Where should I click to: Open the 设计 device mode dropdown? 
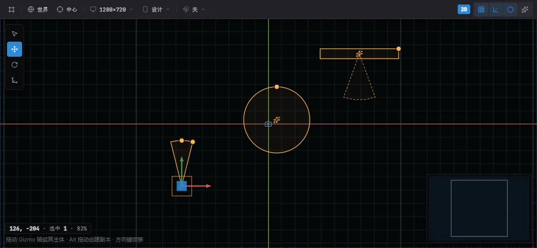point(156,10)
